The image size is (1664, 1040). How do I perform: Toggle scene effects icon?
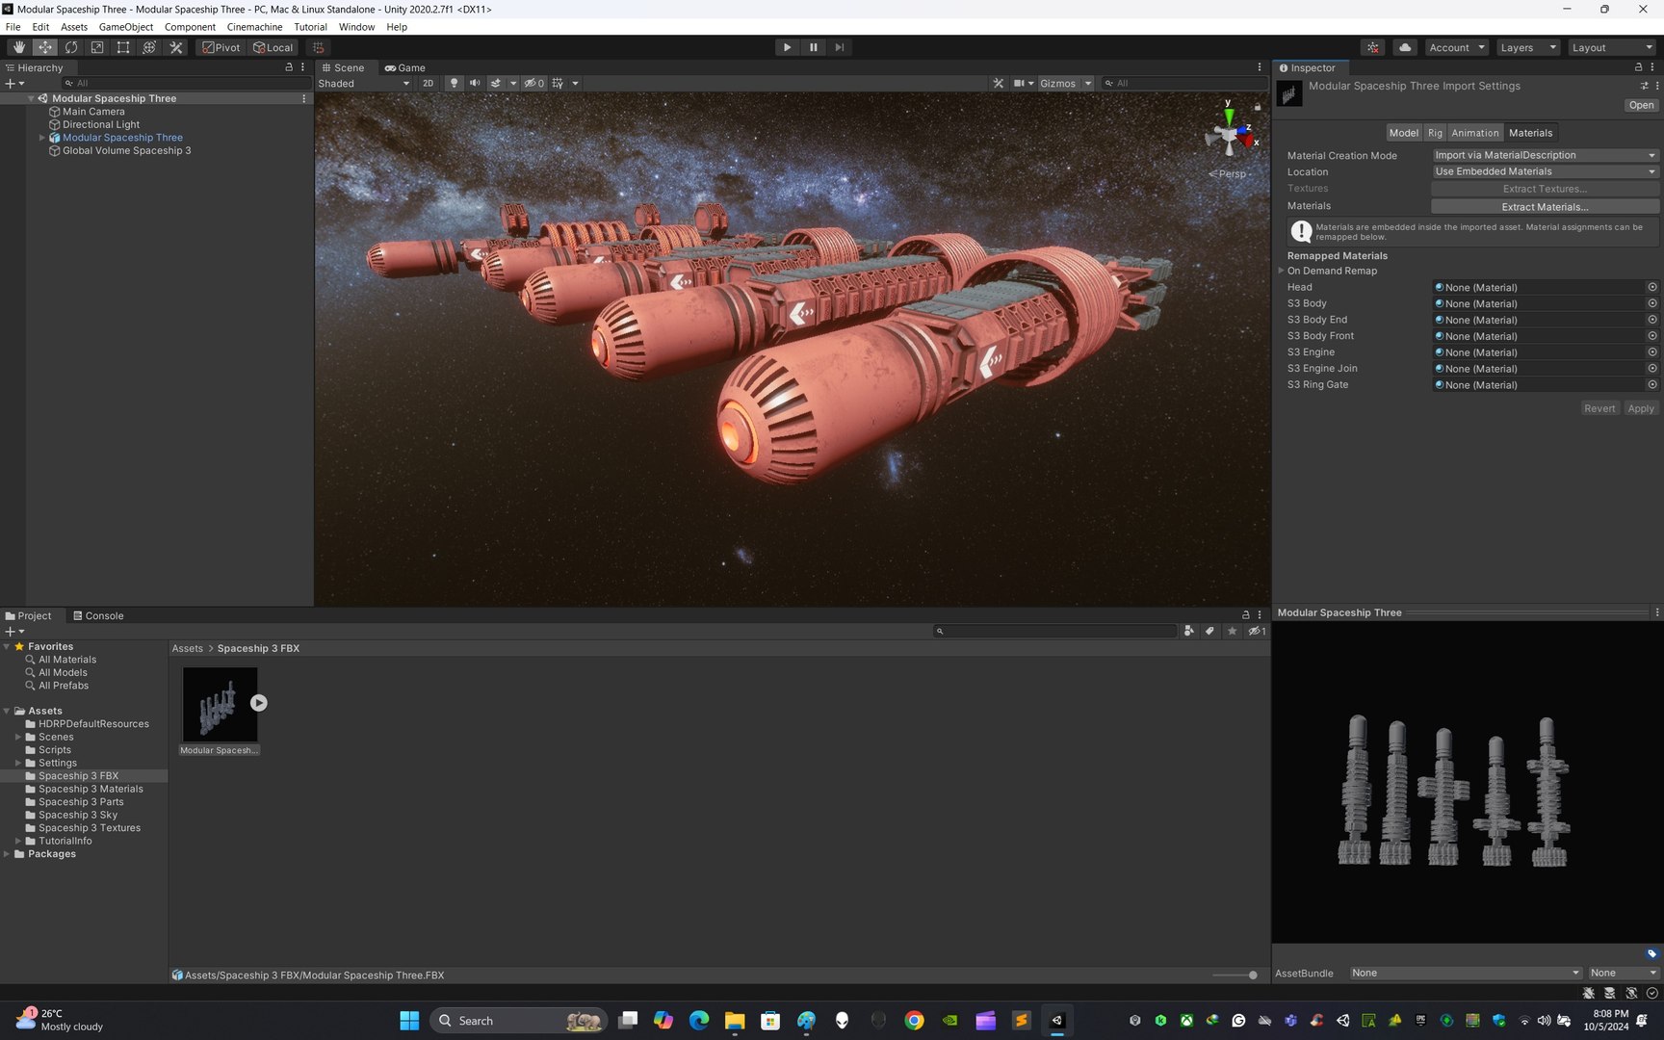(496, 83)
